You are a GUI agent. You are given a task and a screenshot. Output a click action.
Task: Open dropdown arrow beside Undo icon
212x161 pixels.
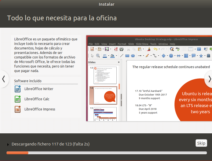pos(159,49)
